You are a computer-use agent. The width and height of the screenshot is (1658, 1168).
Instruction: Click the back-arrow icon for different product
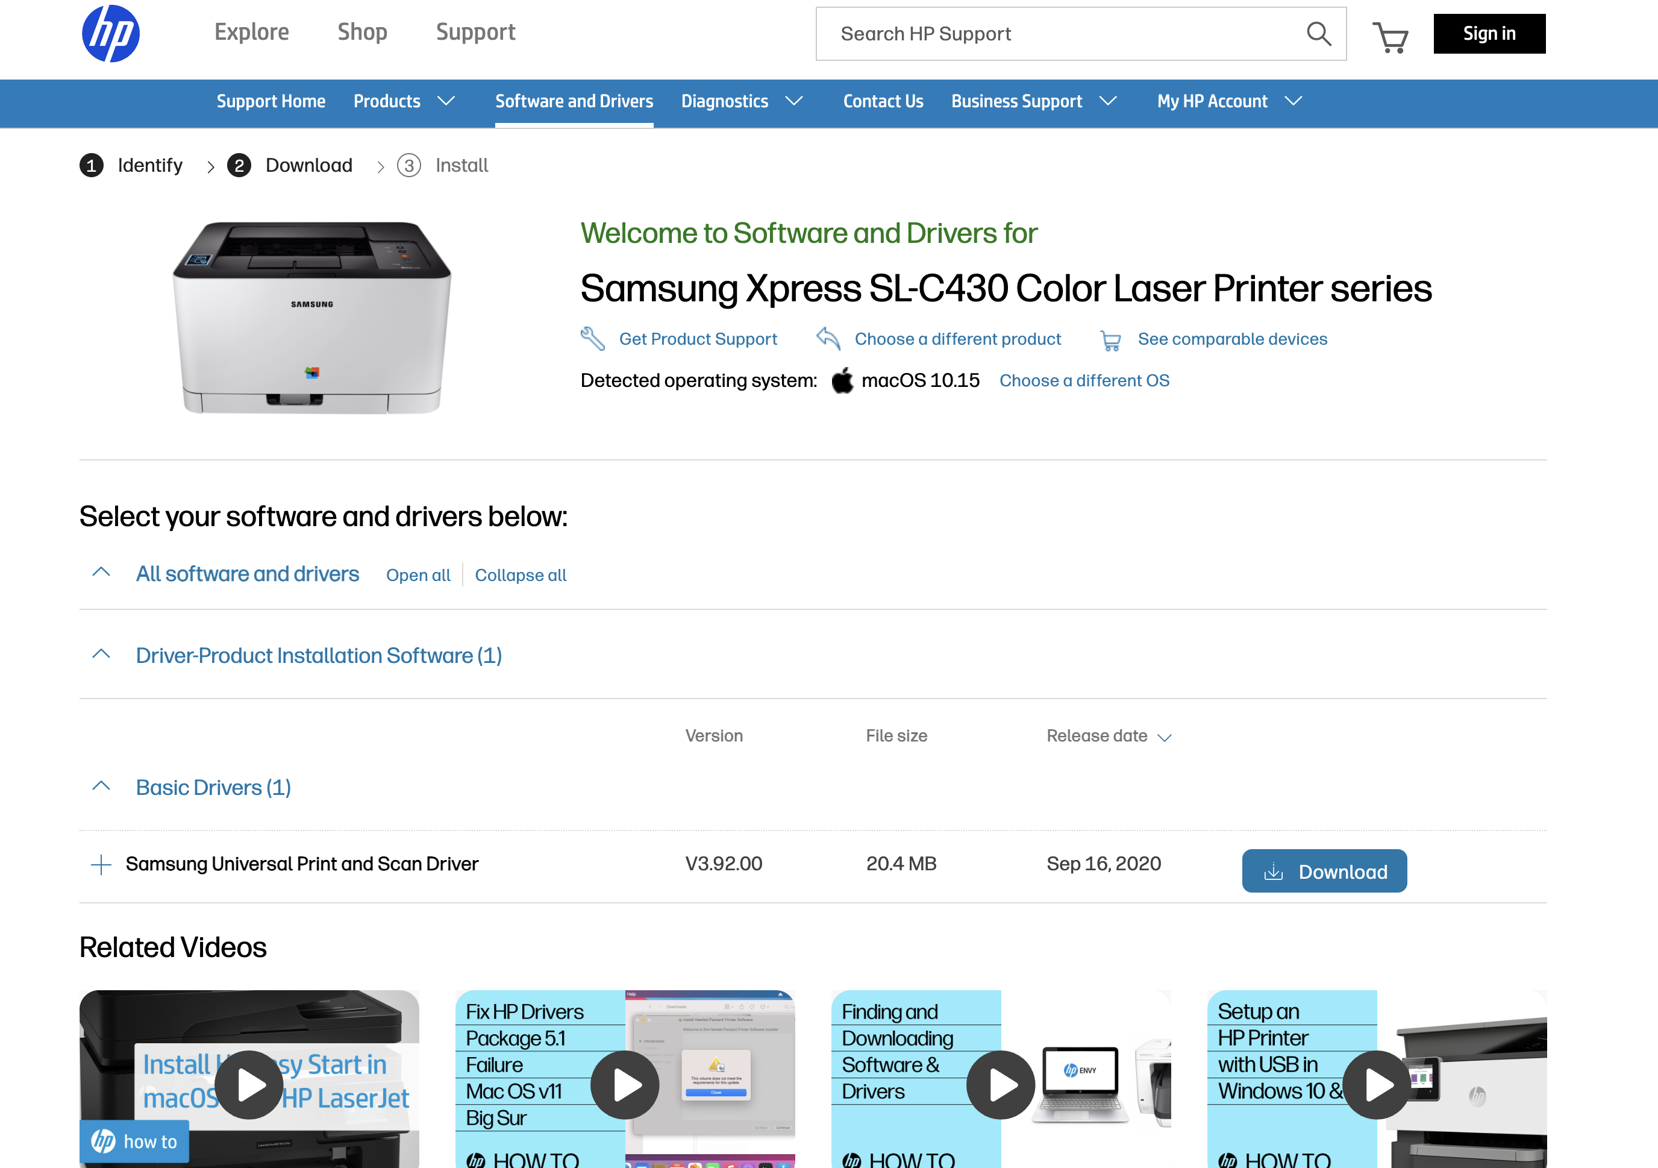828,338
